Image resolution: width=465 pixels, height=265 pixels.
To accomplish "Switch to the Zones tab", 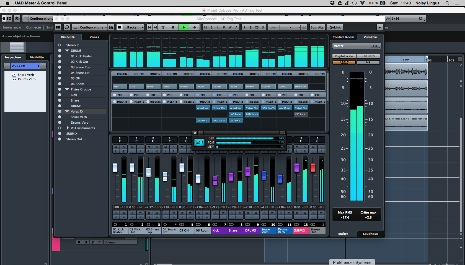I will click(x=94, y=37).
